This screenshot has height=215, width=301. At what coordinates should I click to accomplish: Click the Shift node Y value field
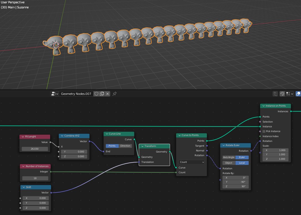(x=36, y=203)
